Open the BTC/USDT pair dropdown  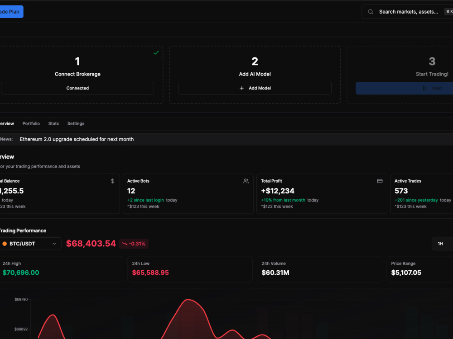[x=30, y=244]
